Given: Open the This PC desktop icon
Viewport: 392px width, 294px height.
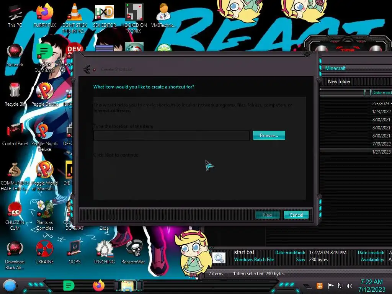Looking at the screenshot, I should pyautogui.click(x=15, y=16).
